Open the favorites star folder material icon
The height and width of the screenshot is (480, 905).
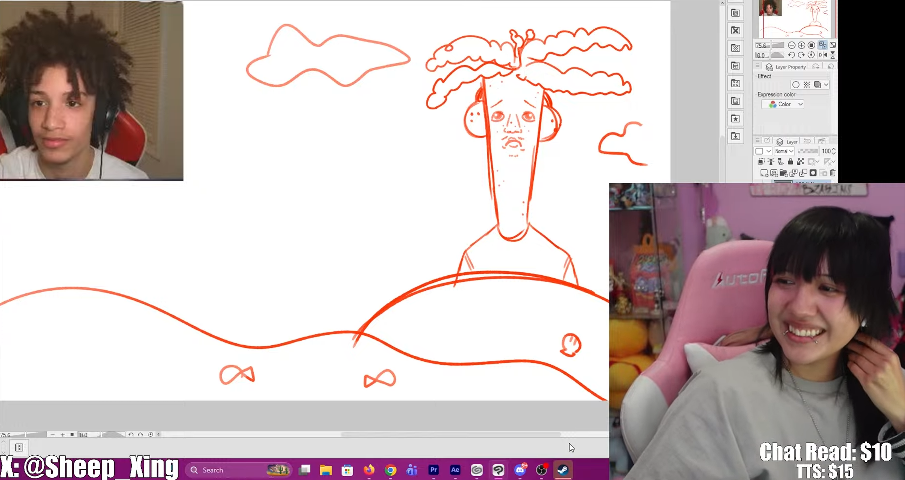click(735, 119)
